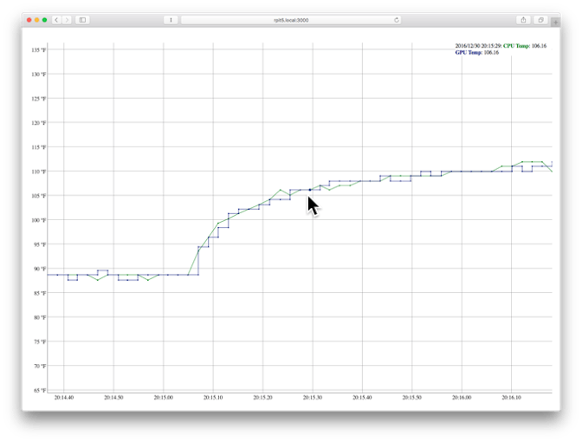
Task: Click the 95 °F y-axis label
Action: [x=40, y=244]
